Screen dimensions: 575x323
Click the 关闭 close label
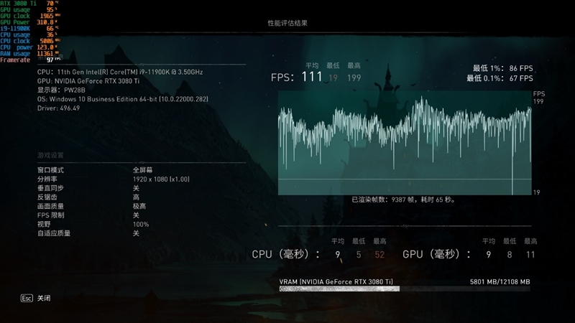click(x=44, y=298)
